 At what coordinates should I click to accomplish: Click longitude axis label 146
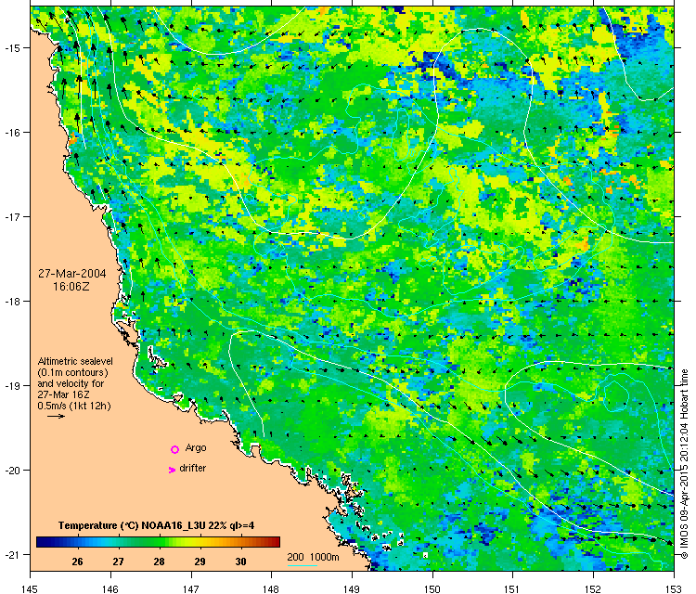tap(110, 588)
